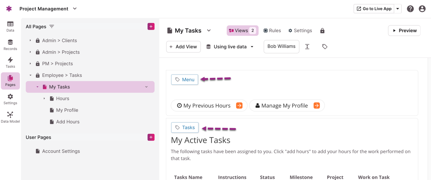Expand the Admin > Clients tree item

[x=30, y=41]
